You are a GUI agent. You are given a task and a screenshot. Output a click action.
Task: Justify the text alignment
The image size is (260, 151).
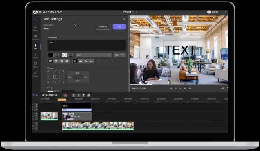(x=67, y=61)
